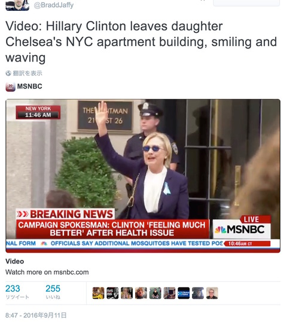Open the Video card title
The width and height of the screenshot is (287, 322).
pos(14,261)
